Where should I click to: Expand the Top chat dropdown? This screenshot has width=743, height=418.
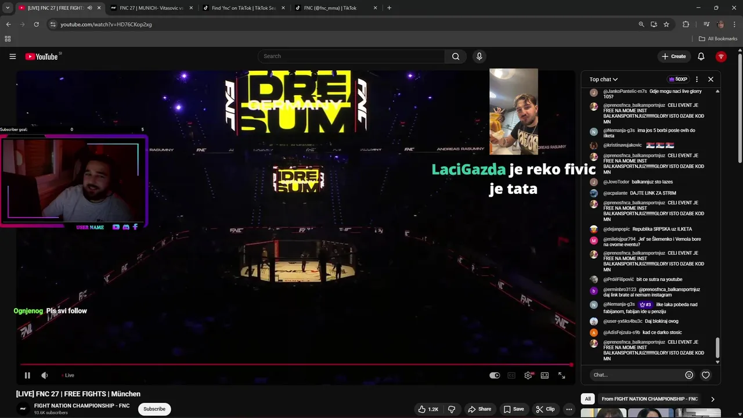click(x=604, y=79)
